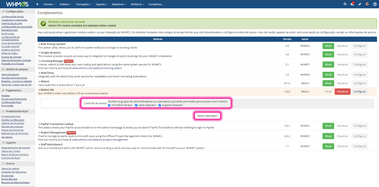379x187 pixels.
Task: Open Funções Administrativas link
Action: pyautogui.click(x=14, y=78)
